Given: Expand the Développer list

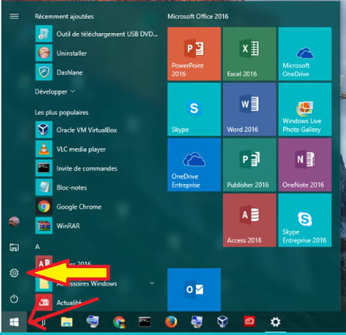Looking at the screenshot, I should 55,92.
